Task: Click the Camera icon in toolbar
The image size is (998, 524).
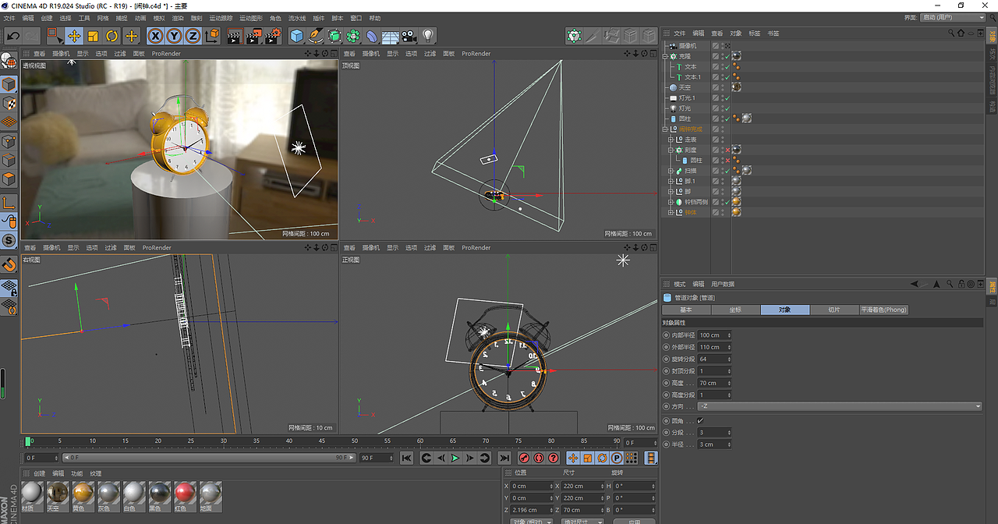Action: coord(409,36)
